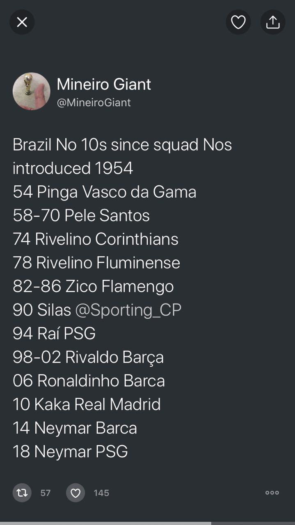The height and width of the screenshot is (525, 295).
Task: Open Mineiro Giant's trophy profile picture
Action: 32,91
